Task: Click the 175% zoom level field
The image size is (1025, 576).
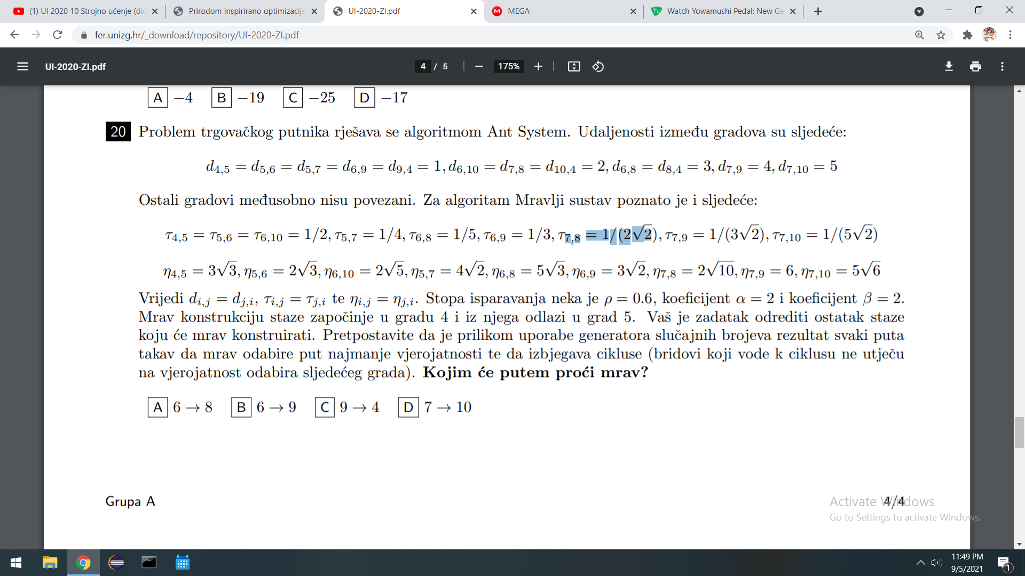Action: coord(509,67)
